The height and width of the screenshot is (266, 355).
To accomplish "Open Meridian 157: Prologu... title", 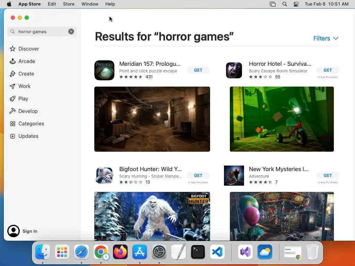I will (x=150, y=64).
